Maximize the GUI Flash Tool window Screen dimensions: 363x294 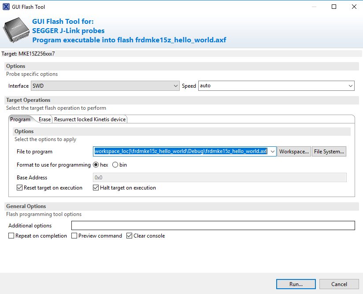(334, 7)
